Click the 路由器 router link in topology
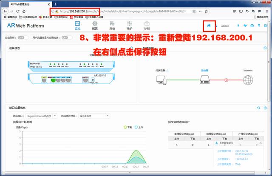Viewport: 272px width, 176px height. click(x=205, y=71)
